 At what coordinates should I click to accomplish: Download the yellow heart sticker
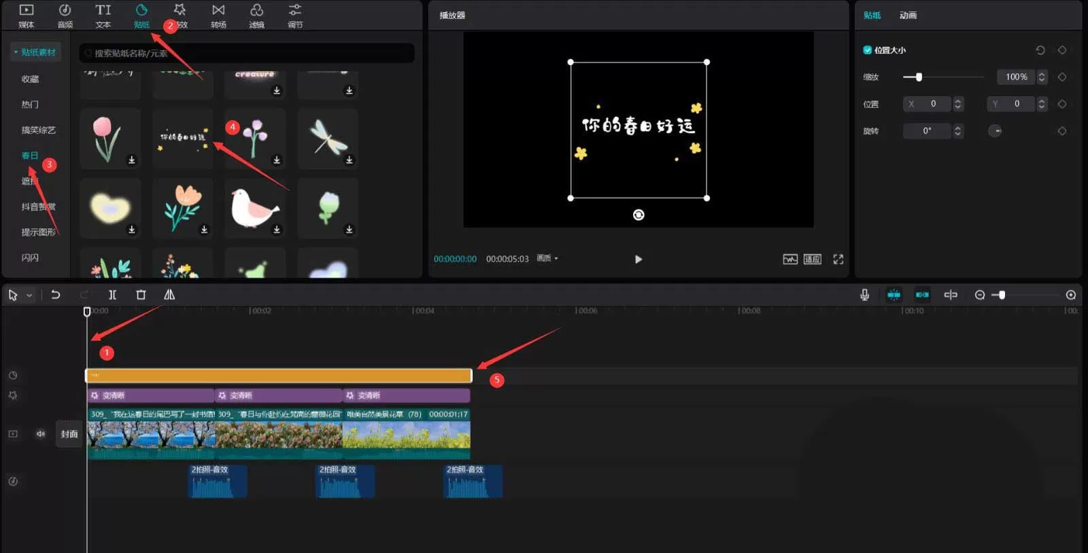coord(132,230)
